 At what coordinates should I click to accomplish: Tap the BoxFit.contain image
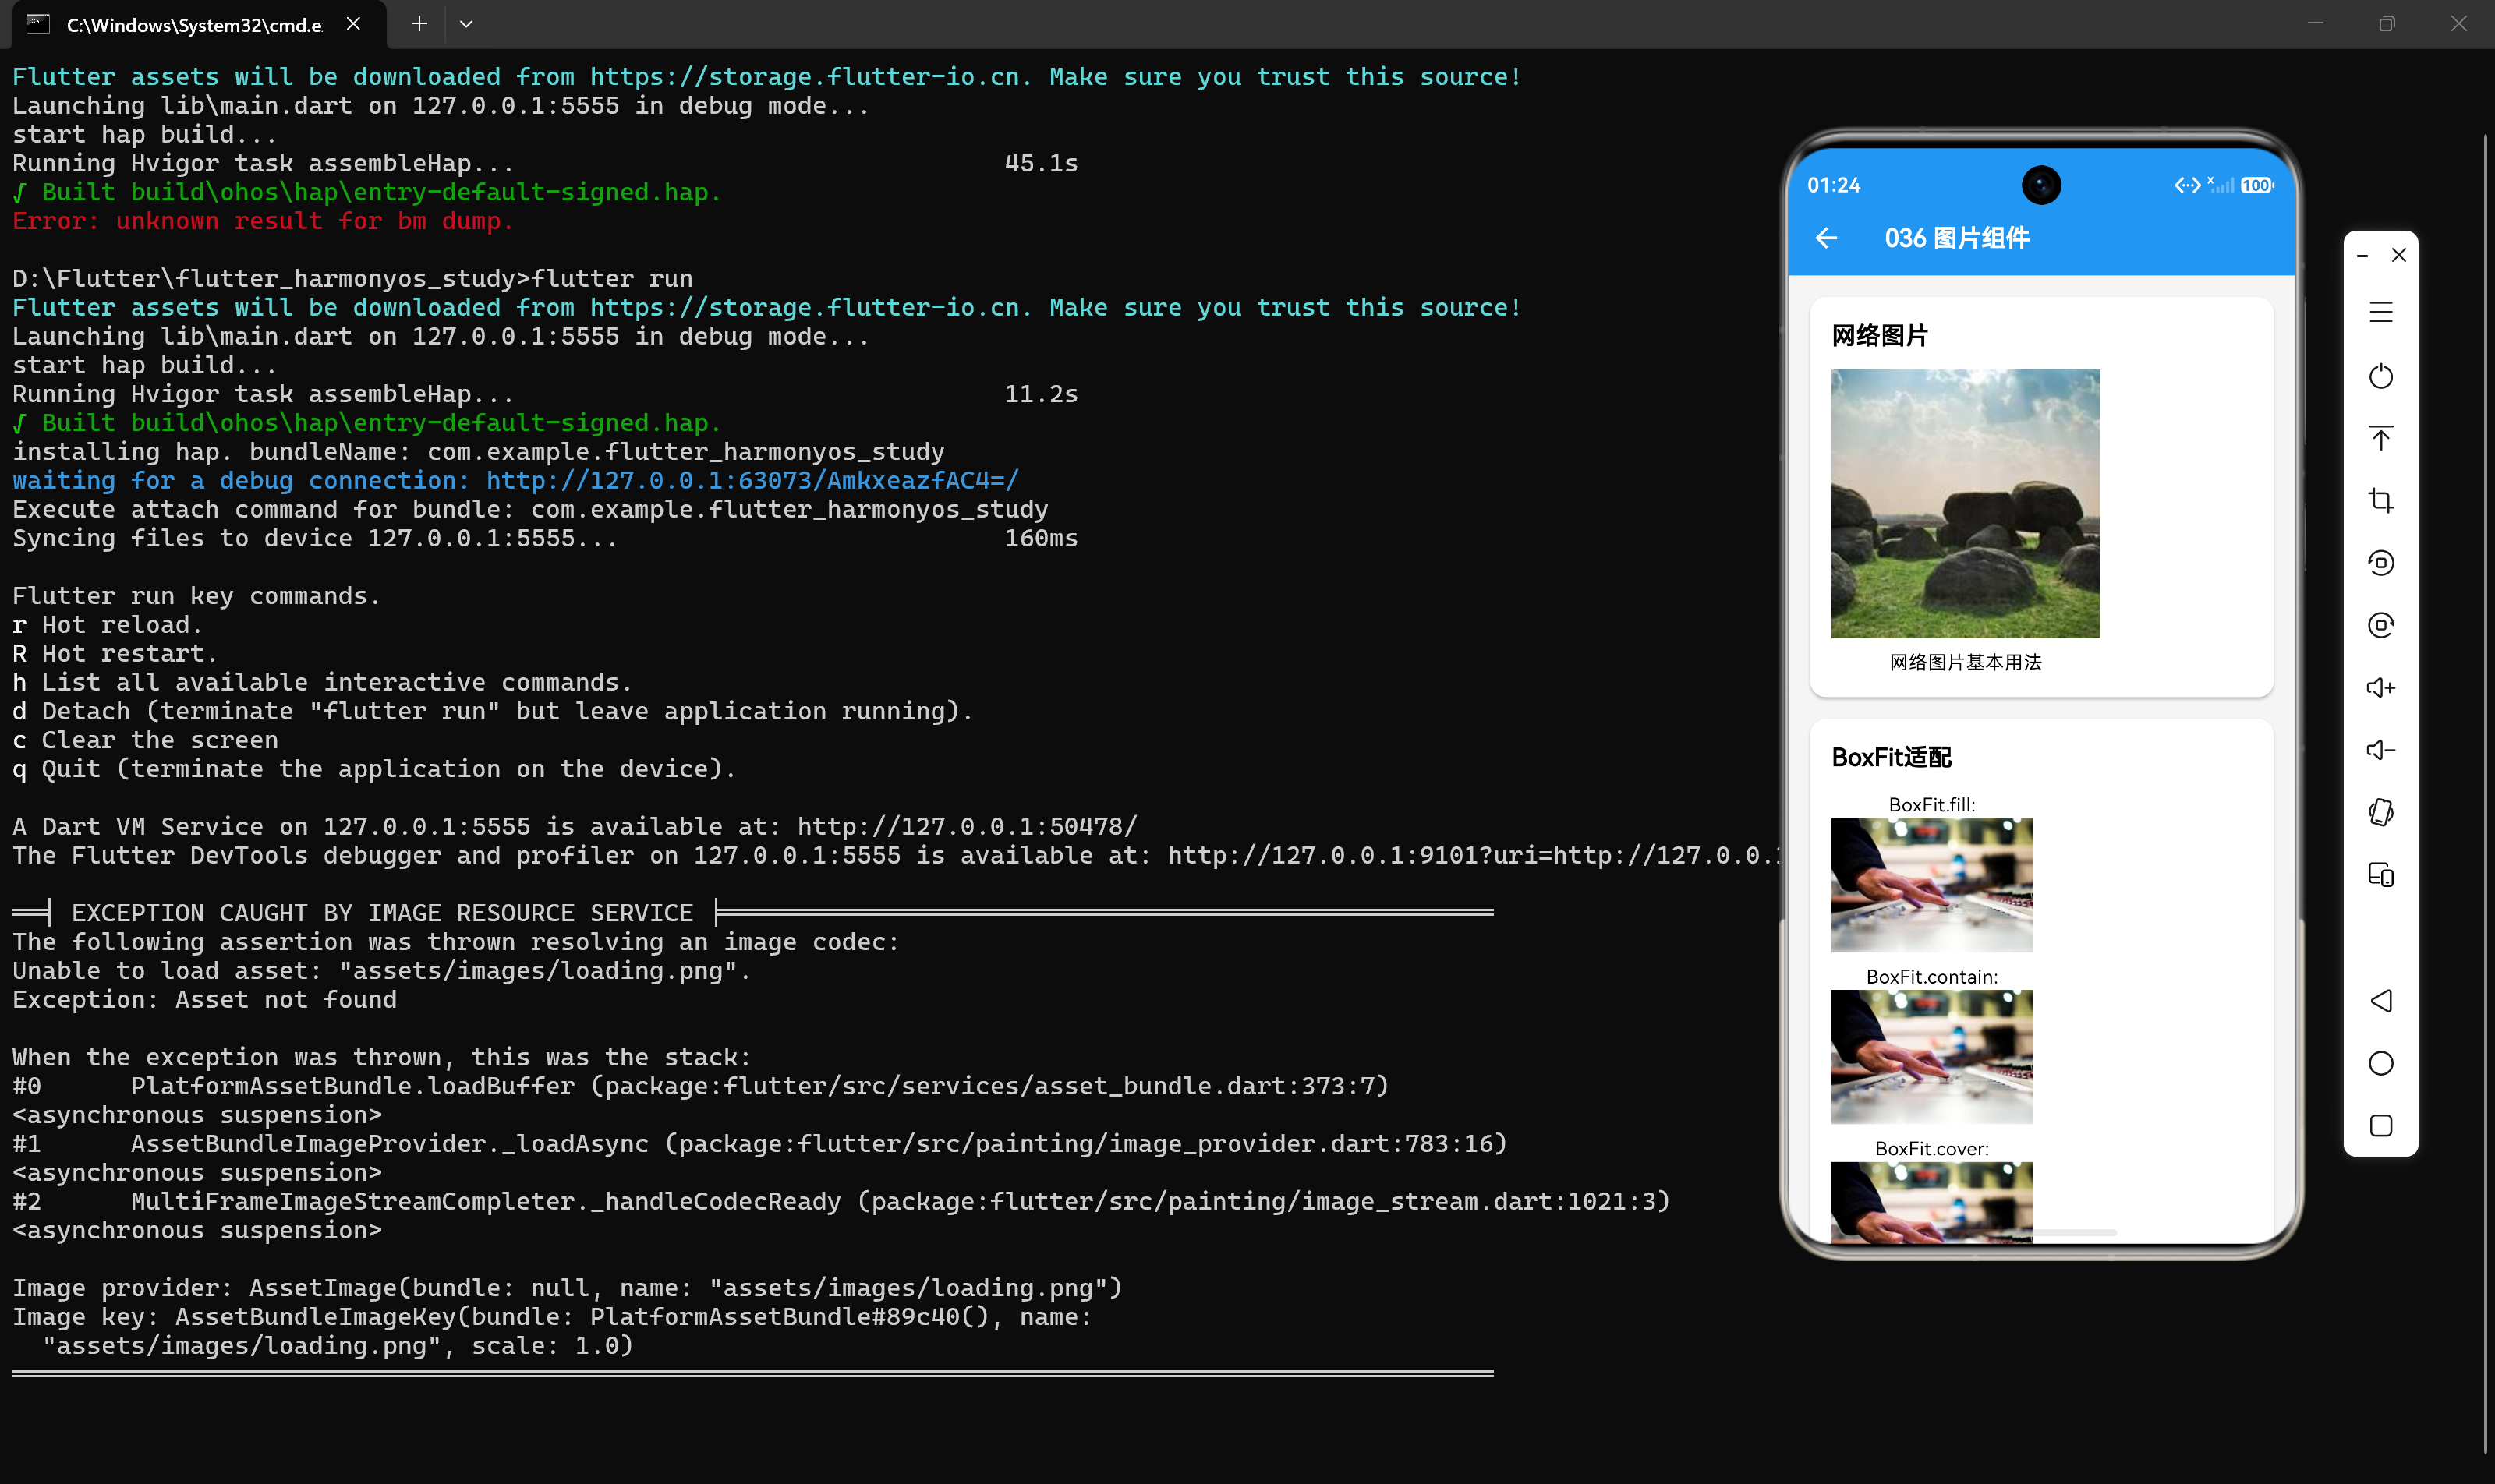1932,1057
